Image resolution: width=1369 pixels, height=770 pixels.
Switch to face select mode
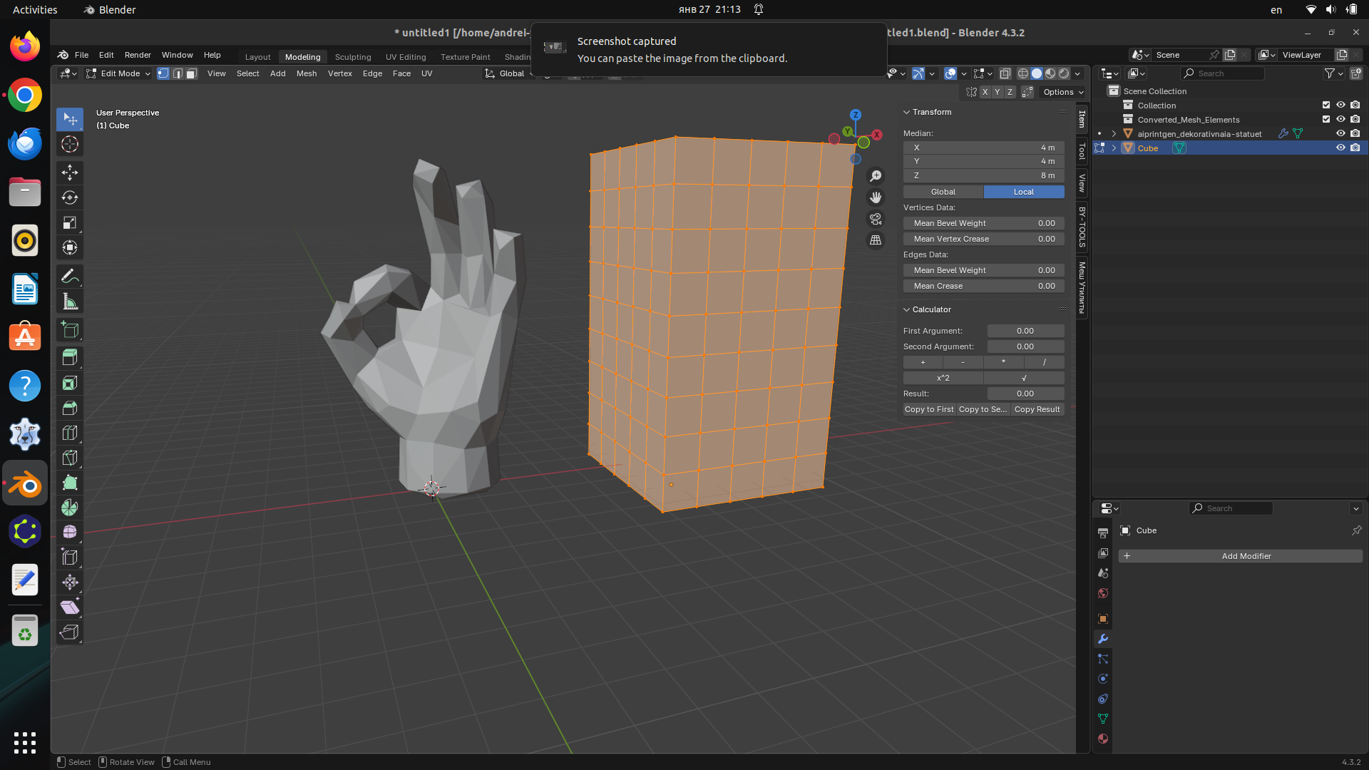191,73
